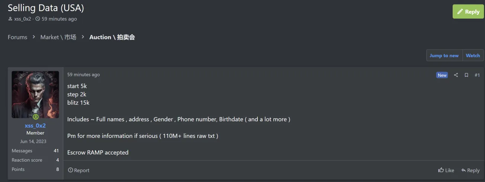485x182 pixels.
Task: Click the Reply arrow below the post
Action: tap(470, 170)
